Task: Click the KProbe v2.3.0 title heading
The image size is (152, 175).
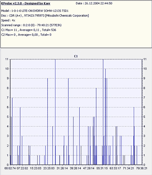Action: click(x=26, y=3)
